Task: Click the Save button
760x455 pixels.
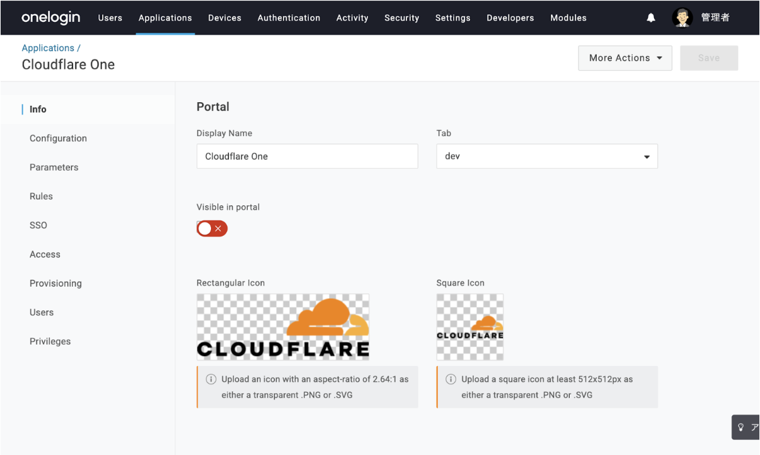Action: (708, 58)
